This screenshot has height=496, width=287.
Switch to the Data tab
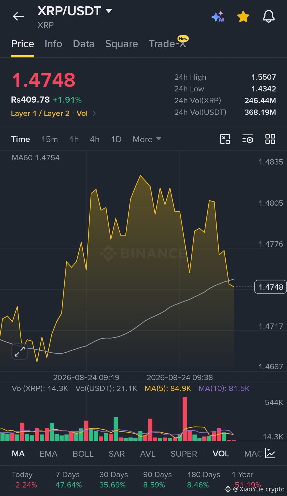(83, 44)
